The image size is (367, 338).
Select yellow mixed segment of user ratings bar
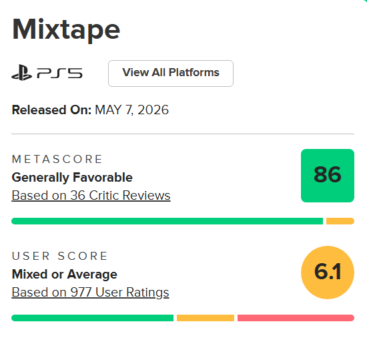pyautogui.click(x=206, y=318)
